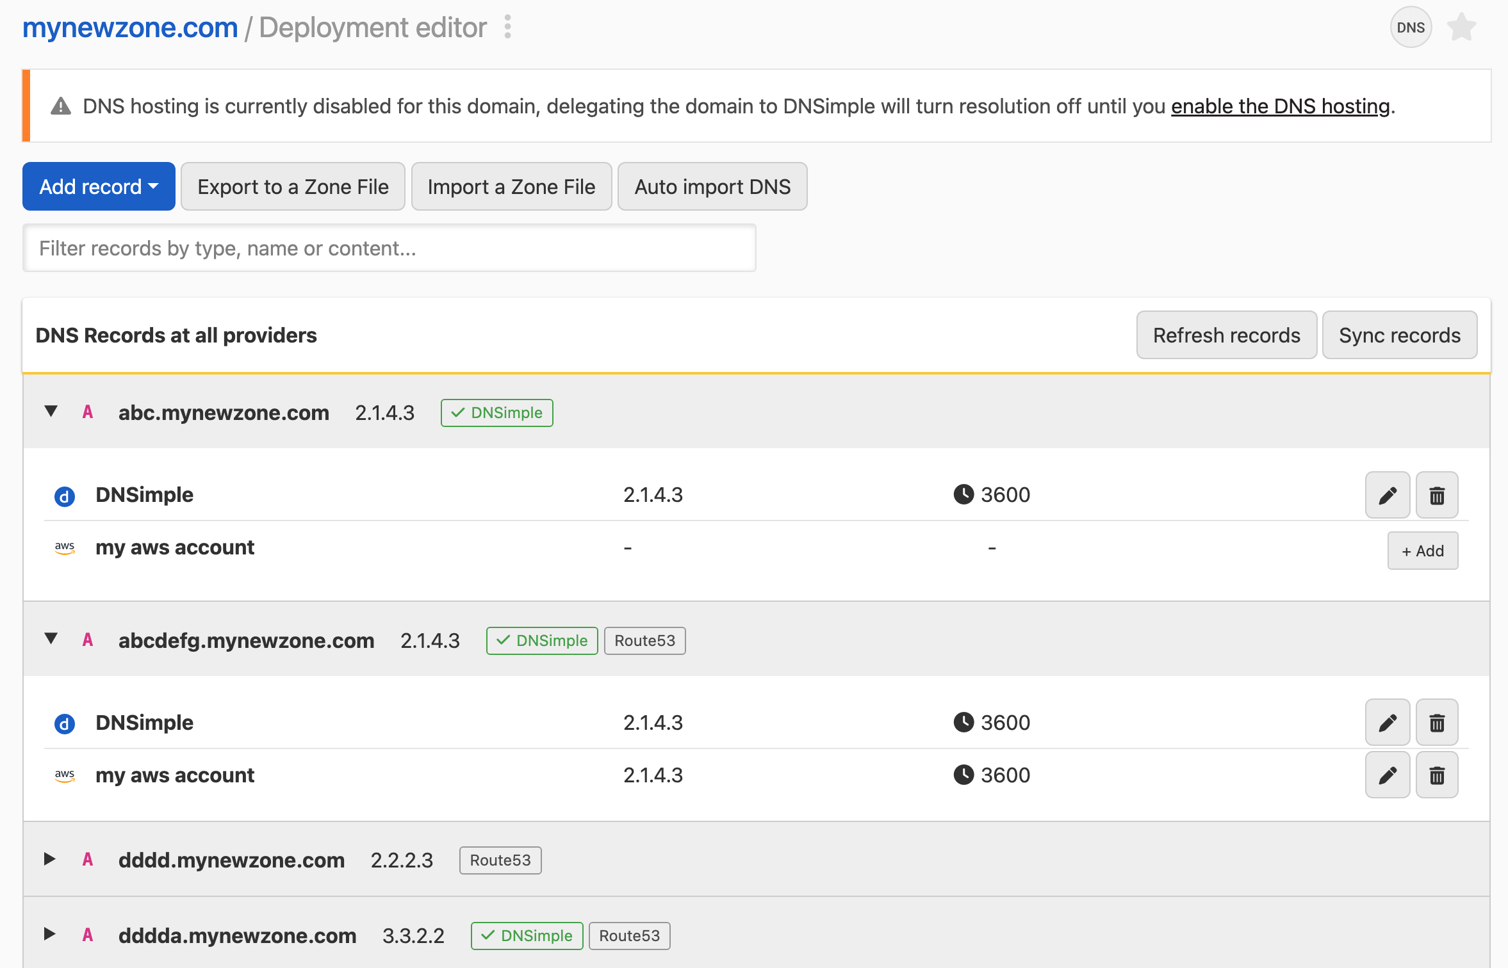Click Export to a Zone File

tap(293, 186)
